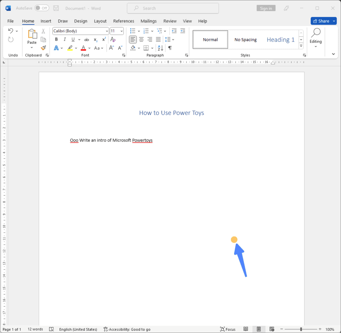The width and height of the screenshot is (341, 333).
Task: Insert a bulleted list
Action: pyautogui.click(x=133, y=31)
